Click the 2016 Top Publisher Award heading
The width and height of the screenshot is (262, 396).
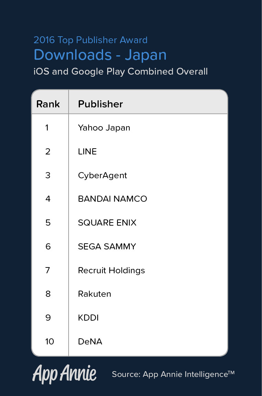pos(90,40)
